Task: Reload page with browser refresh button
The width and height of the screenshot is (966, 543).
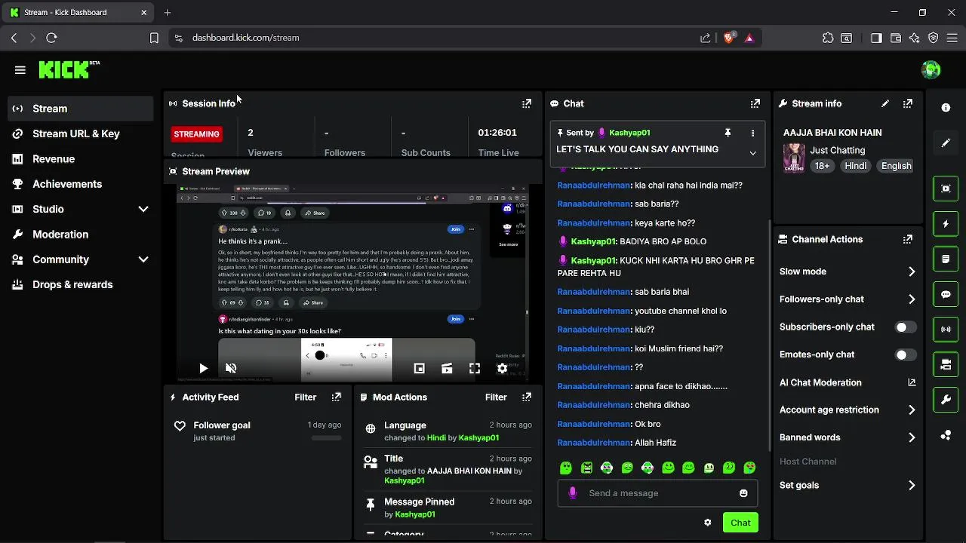Action: (51, 38)
